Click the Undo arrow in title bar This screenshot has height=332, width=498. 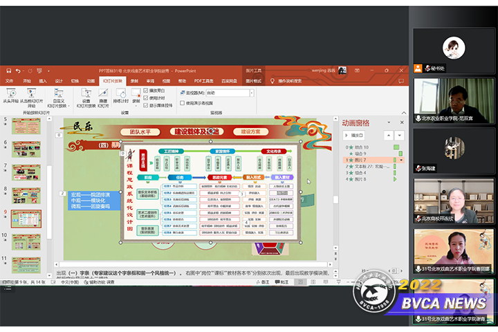[x=16, y=71]
